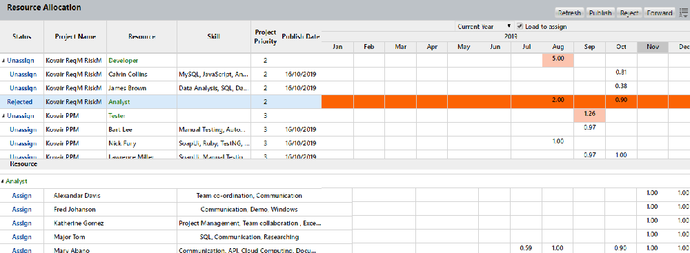Click the Refresh button

point(570,13)
